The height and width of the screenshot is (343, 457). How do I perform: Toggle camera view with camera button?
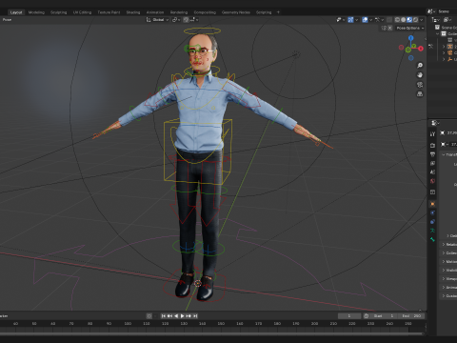point(420,85)
